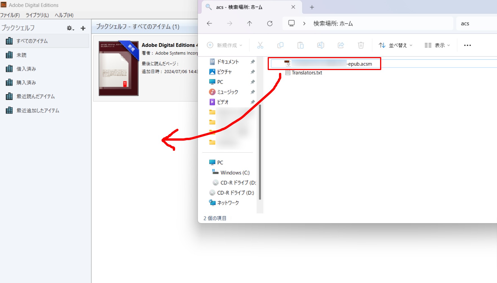Click the first blurred yellow folder icon
Viewport: 497px width, 283px height.
[x=212, y=112]
